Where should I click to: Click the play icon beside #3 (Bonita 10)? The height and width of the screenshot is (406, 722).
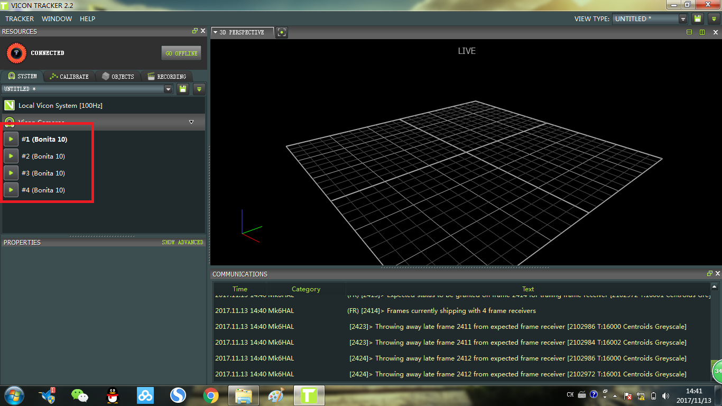point(11,173)
